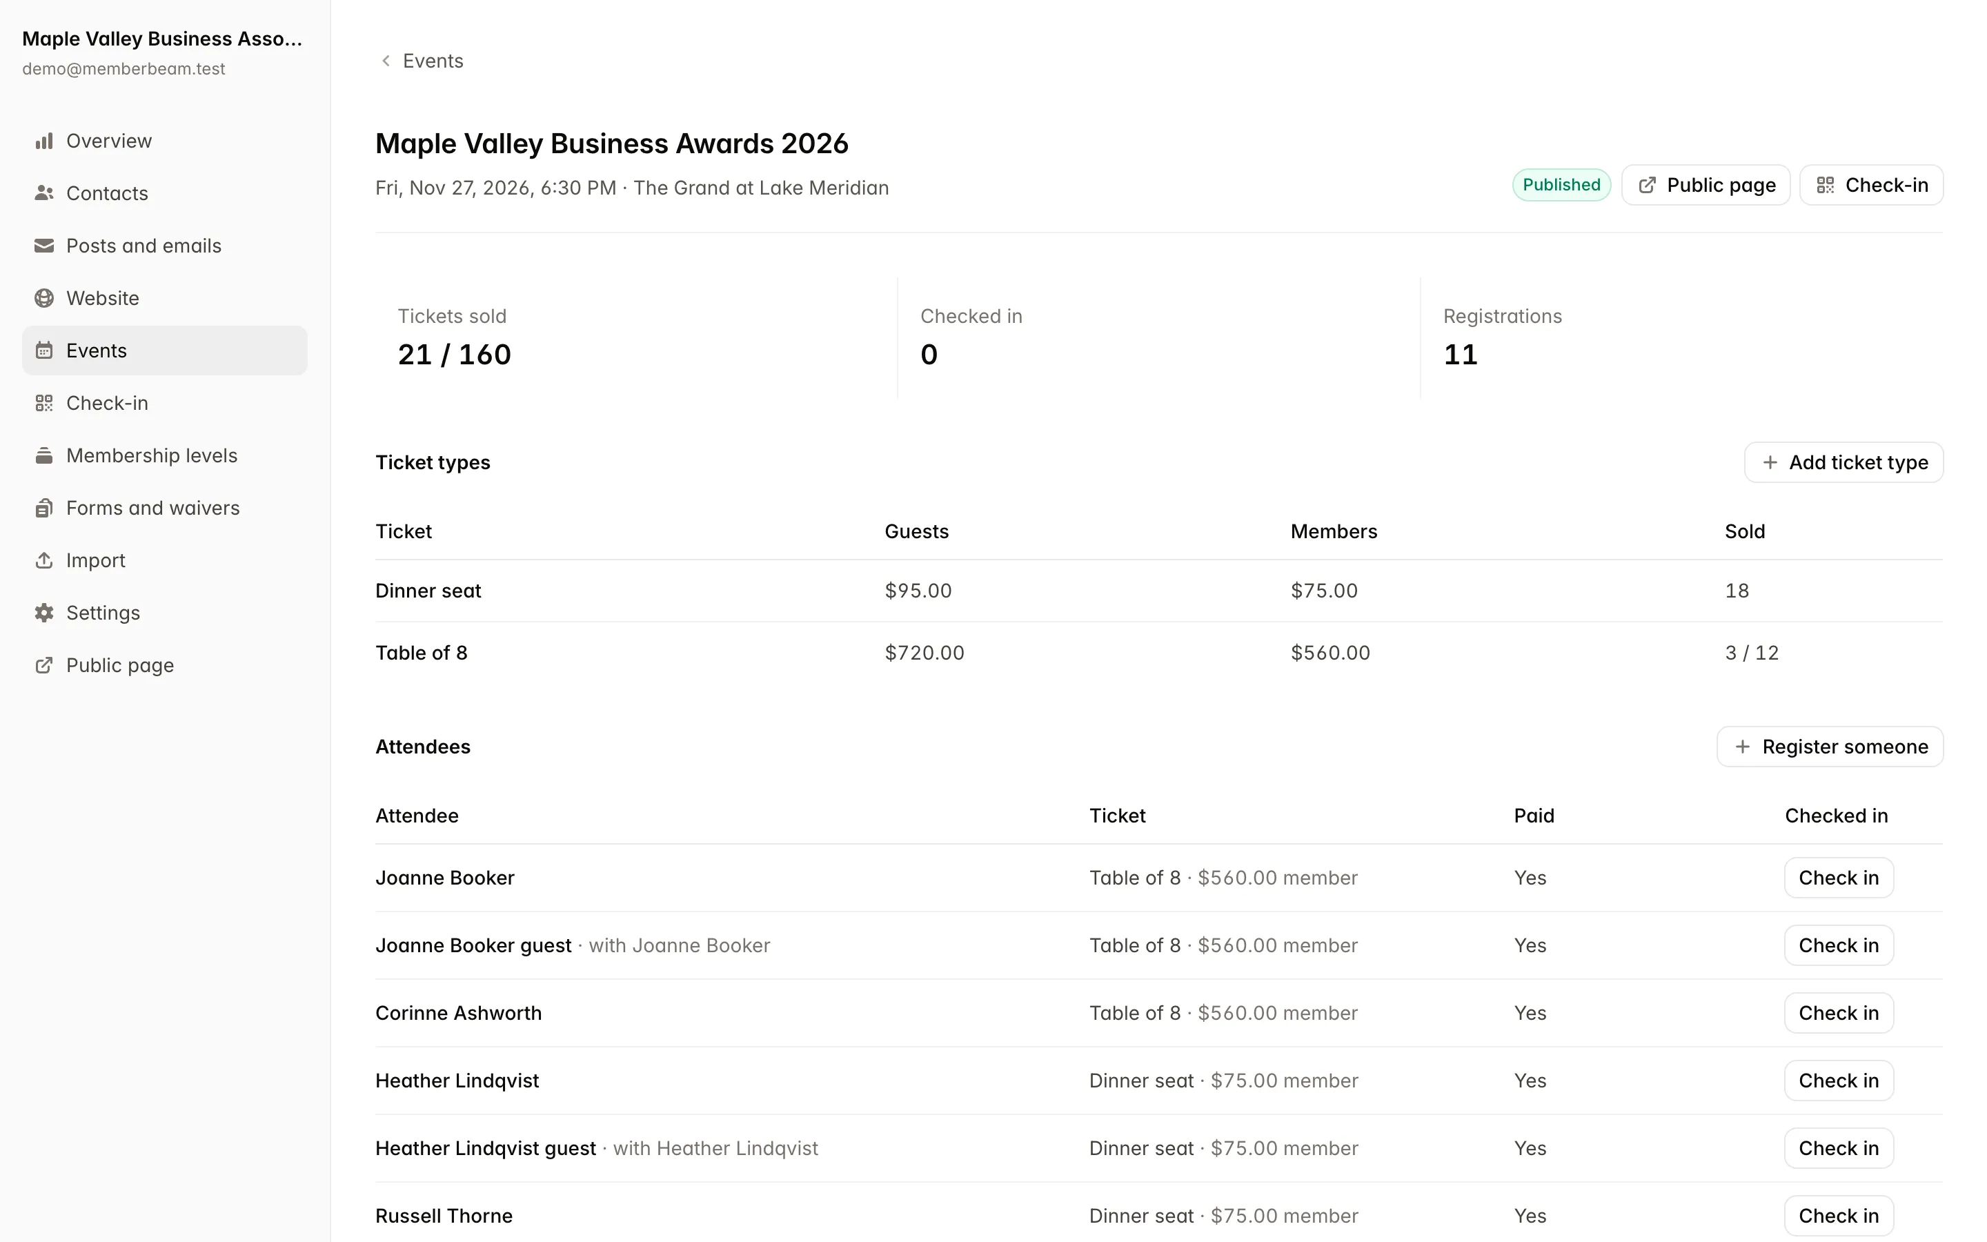Viewport: 1987px width, 1242px height.
Task: Open the Table of 8 ticket type row
Action: [x=1158, y=653]
